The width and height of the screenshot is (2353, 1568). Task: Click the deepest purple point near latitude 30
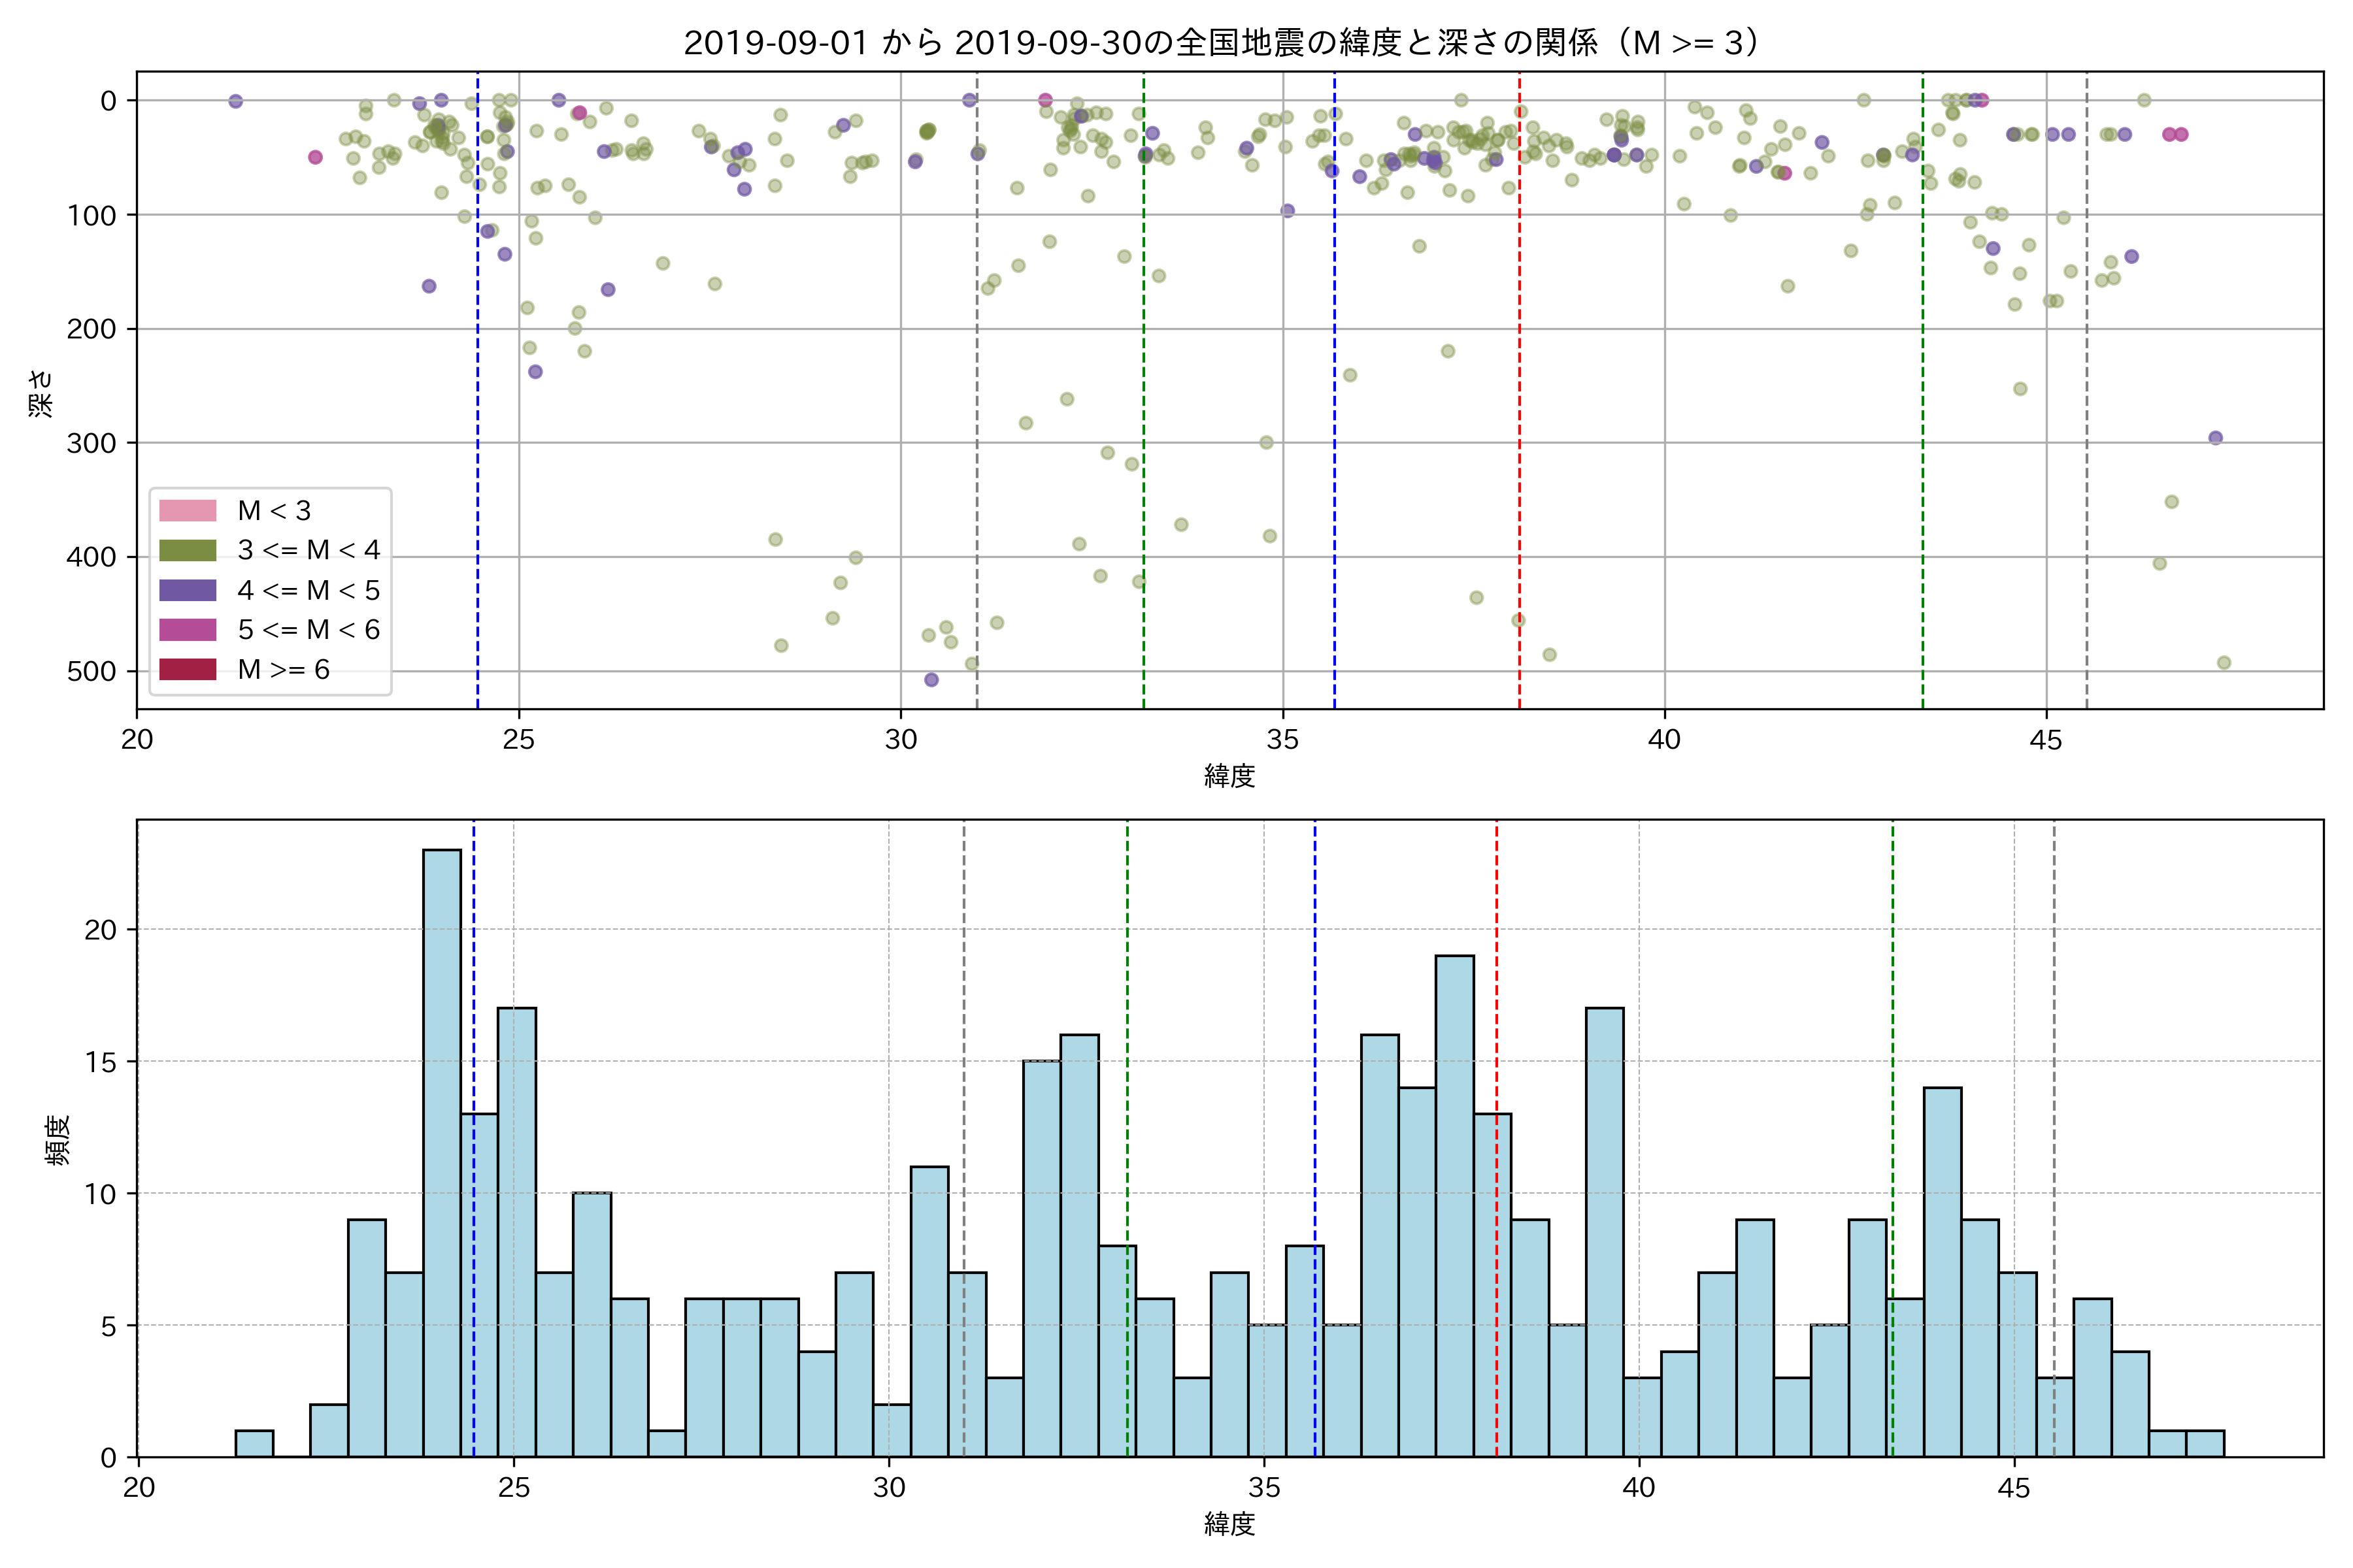click(931, 680)
